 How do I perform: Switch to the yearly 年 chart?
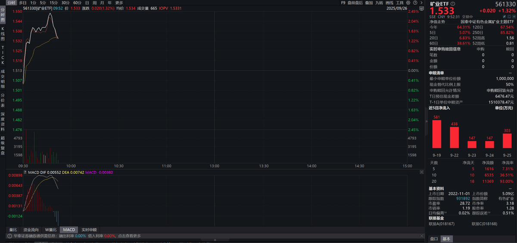(109, 3)
